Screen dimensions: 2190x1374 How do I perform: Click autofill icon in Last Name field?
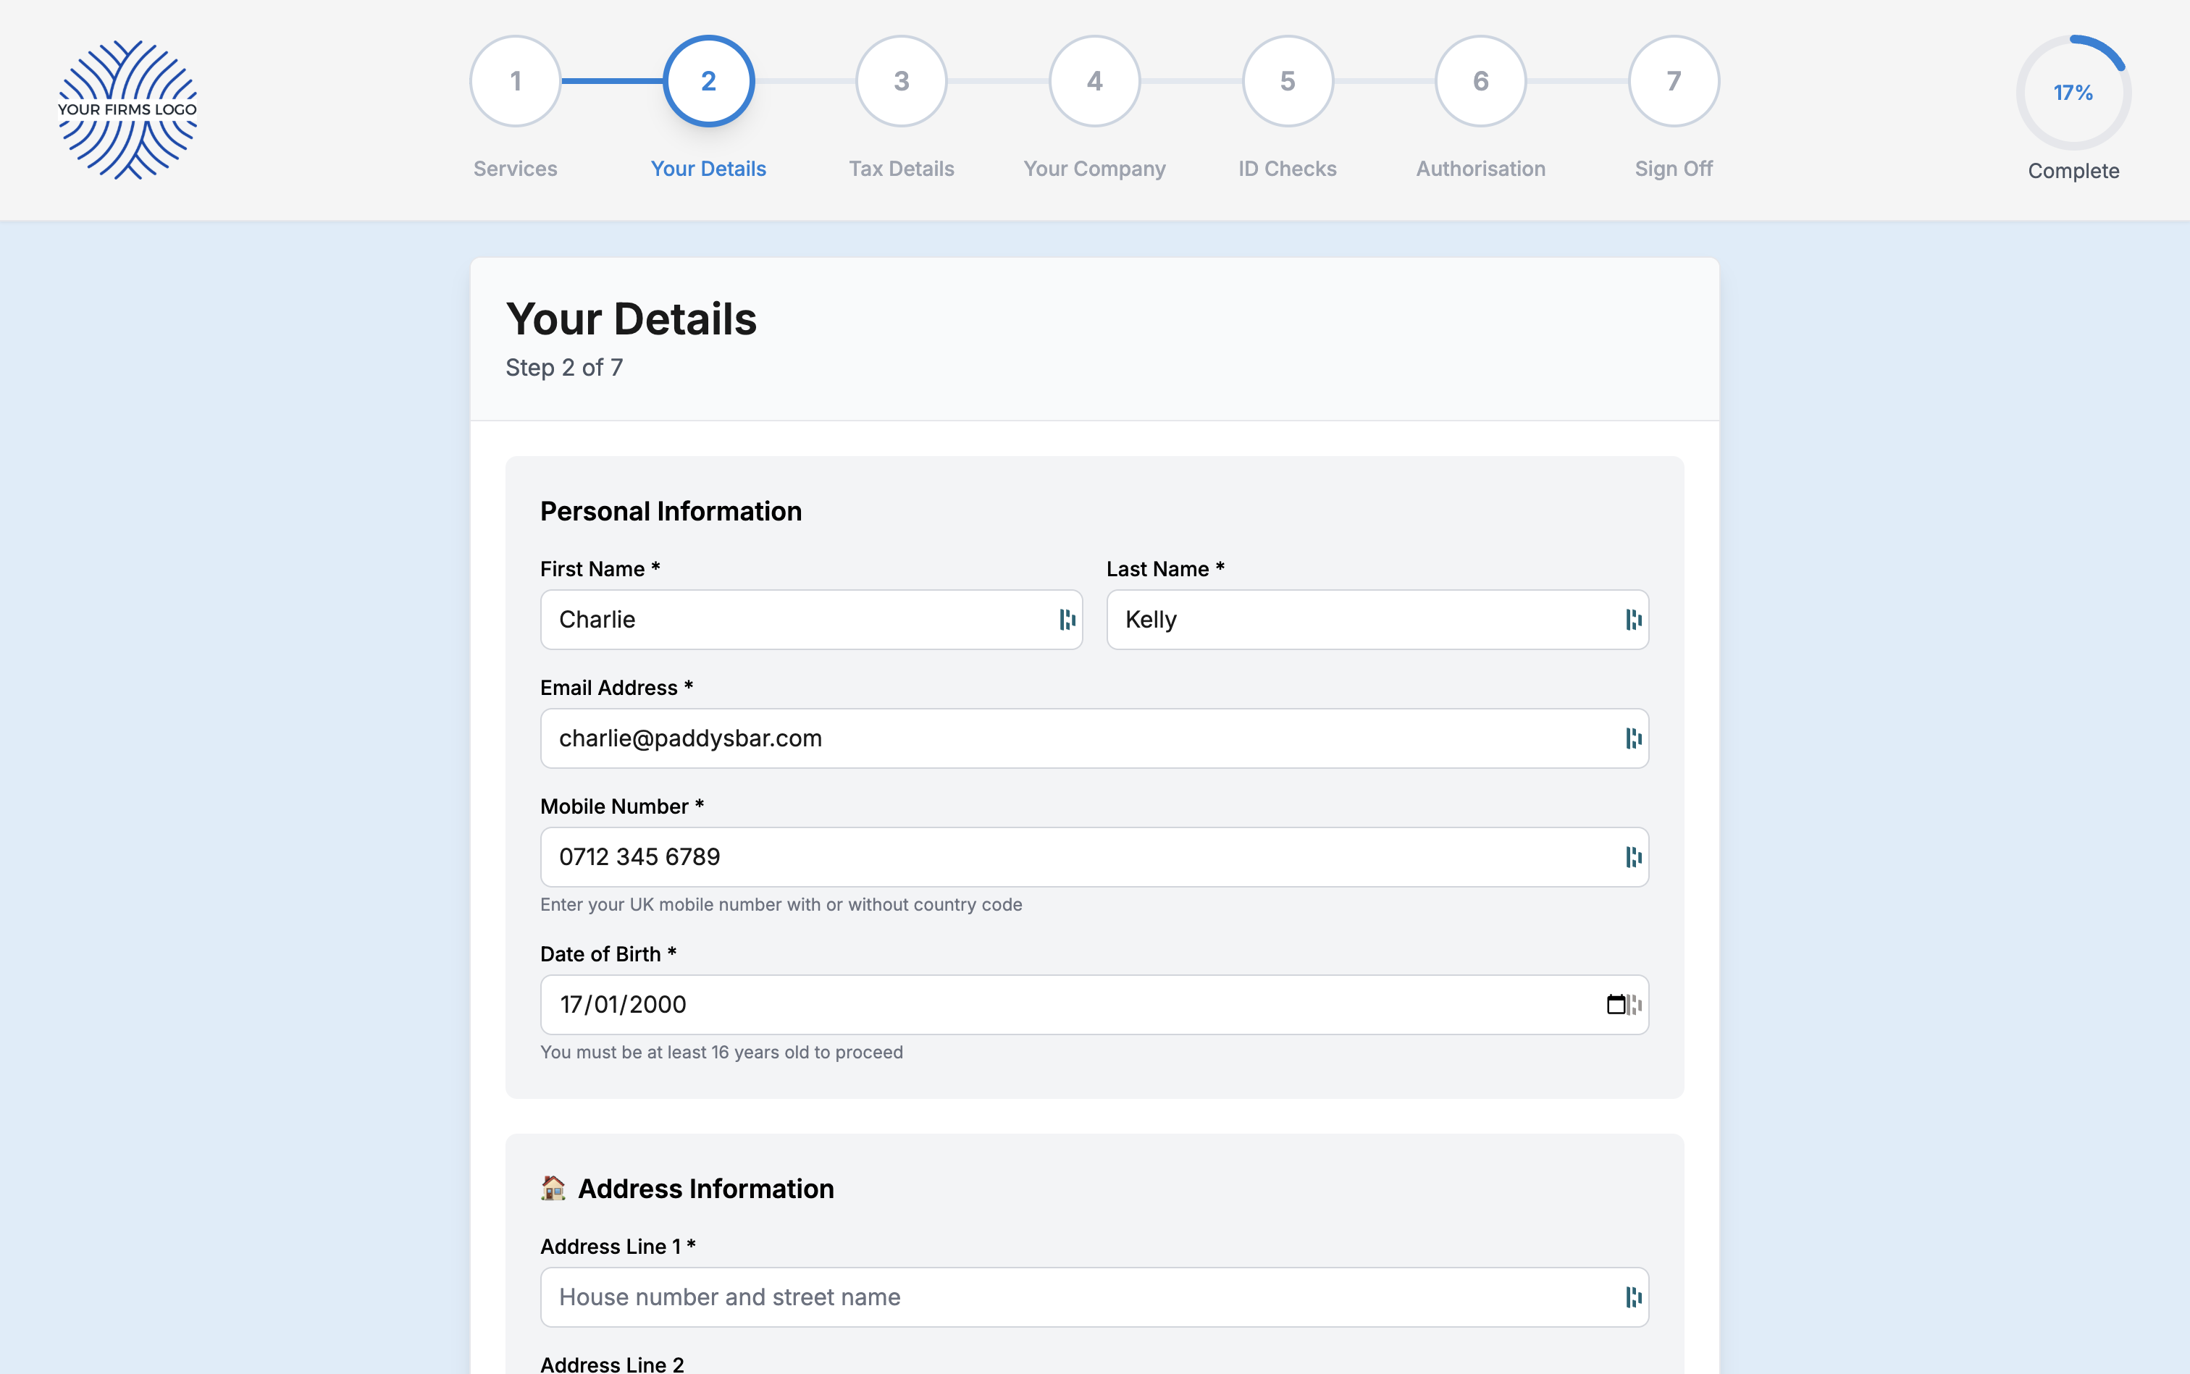click(x=1633, y=620)
